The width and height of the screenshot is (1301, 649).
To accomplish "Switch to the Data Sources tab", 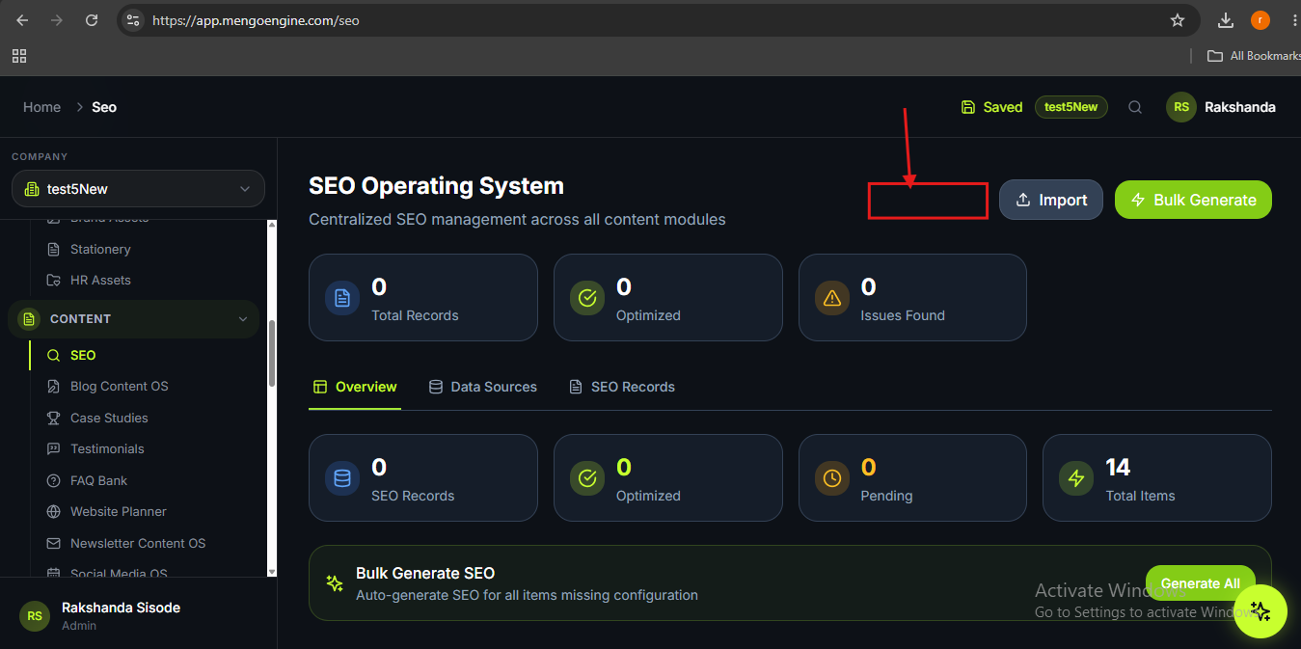I will tap(482, 387).
